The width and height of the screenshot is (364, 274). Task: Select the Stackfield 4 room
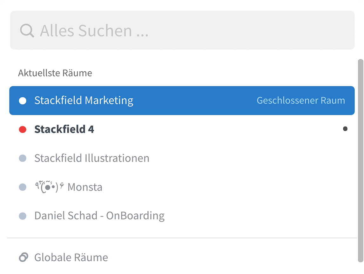coord(64,129)
